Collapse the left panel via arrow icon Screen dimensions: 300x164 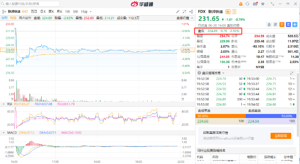[x=4, y=12]
